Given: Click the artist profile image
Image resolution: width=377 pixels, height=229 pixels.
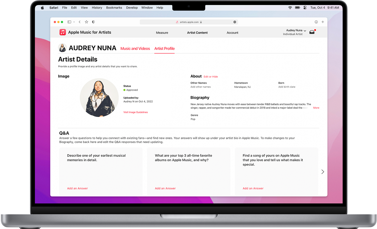Looking at the screenshot, I should (x=99, y=98).
